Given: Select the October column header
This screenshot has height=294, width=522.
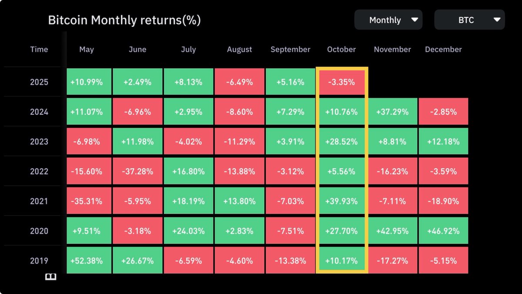Looking at the screenshot, I should [x=341, y=50].
